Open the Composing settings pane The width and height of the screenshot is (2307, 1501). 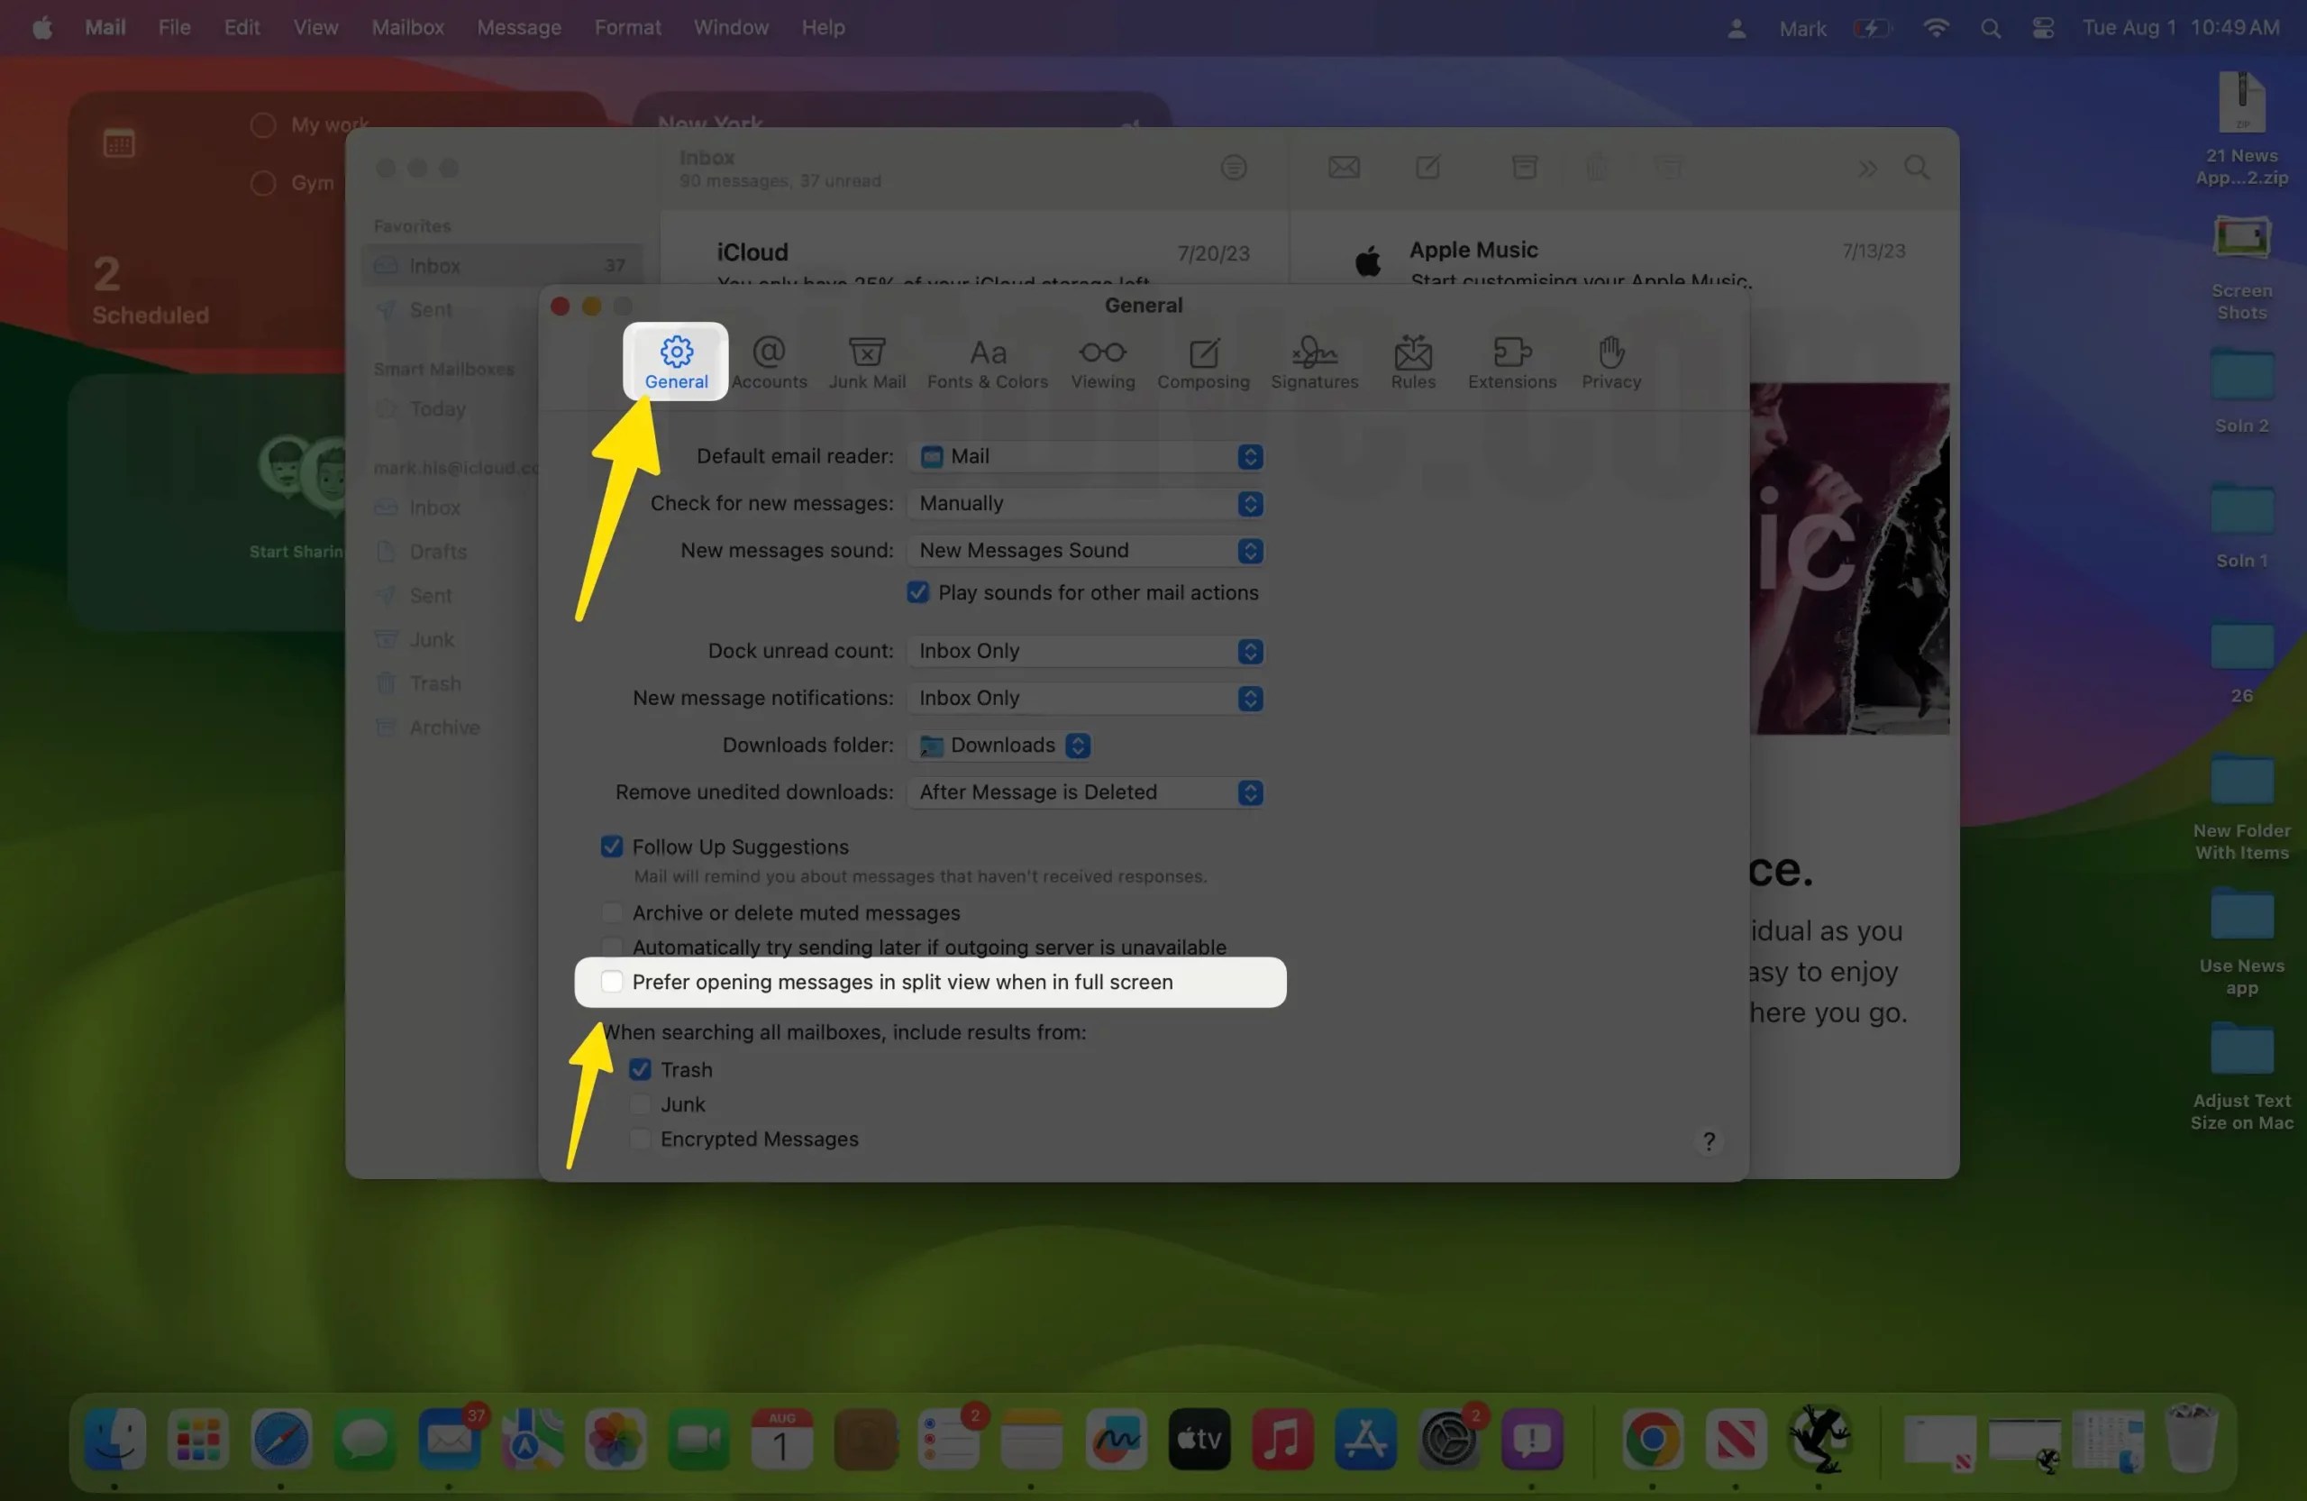pos(1203,362)
